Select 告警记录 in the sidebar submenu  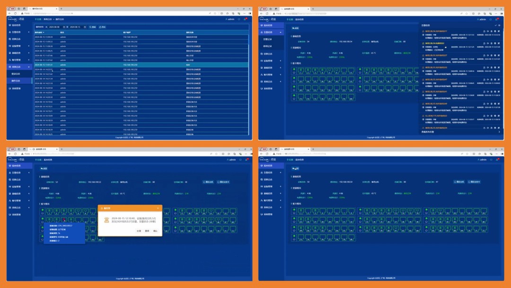(x=268, y=39)
